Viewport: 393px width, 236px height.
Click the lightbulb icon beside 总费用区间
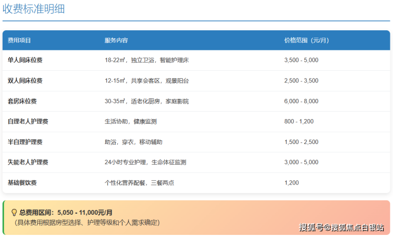click(x=14, y=212)
